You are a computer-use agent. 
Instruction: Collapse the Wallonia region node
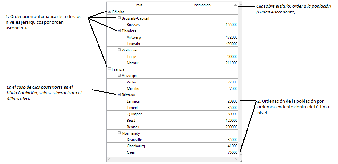pos(119,50)
